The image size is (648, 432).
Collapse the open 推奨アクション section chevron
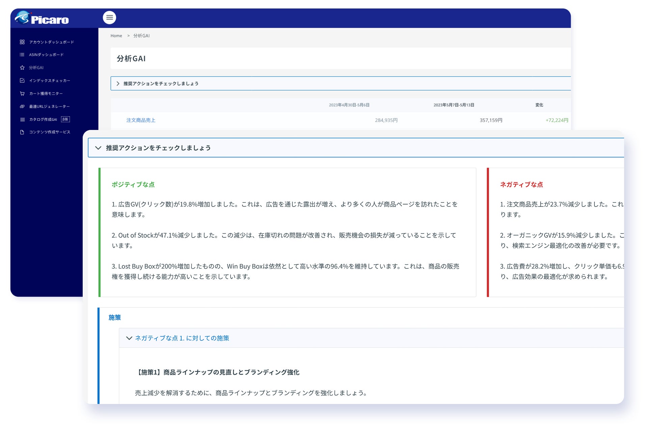click(x=98, y=148)
